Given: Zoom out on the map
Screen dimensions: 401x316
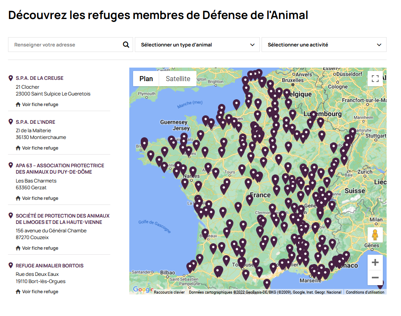Looking at the screenshot, I should 375,278.
